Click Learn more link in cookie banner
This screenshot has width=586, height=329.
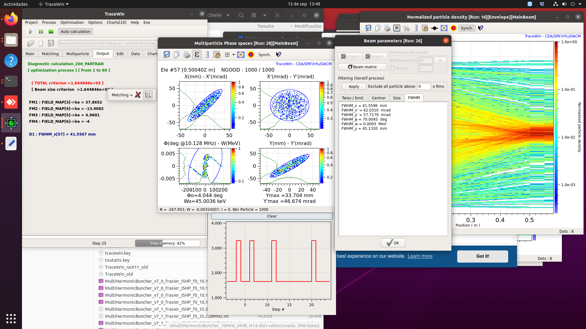pyautogui.click(x=420, y=256)
